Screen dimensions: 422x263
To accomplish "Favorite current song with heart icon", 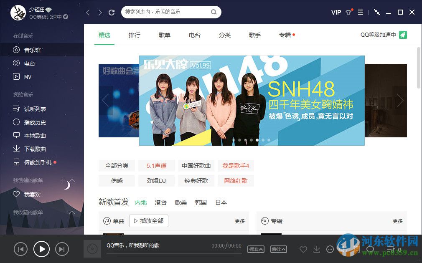I will (x=303, y=249).
